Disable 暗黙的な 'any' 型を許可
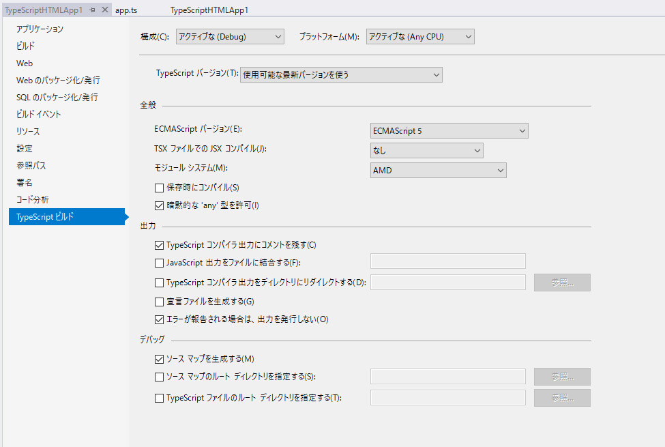Viewport: 665px width, 447px height. 158,205
